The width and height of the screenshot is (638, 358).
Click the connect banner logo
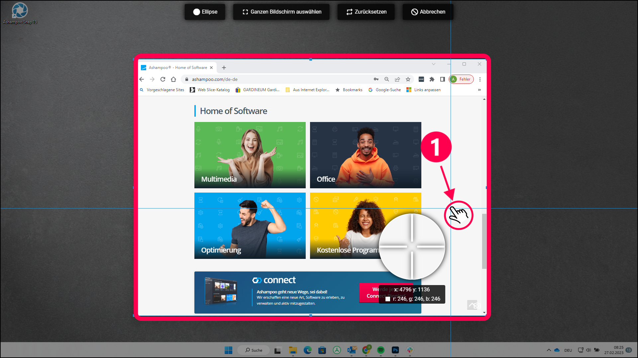274,280
